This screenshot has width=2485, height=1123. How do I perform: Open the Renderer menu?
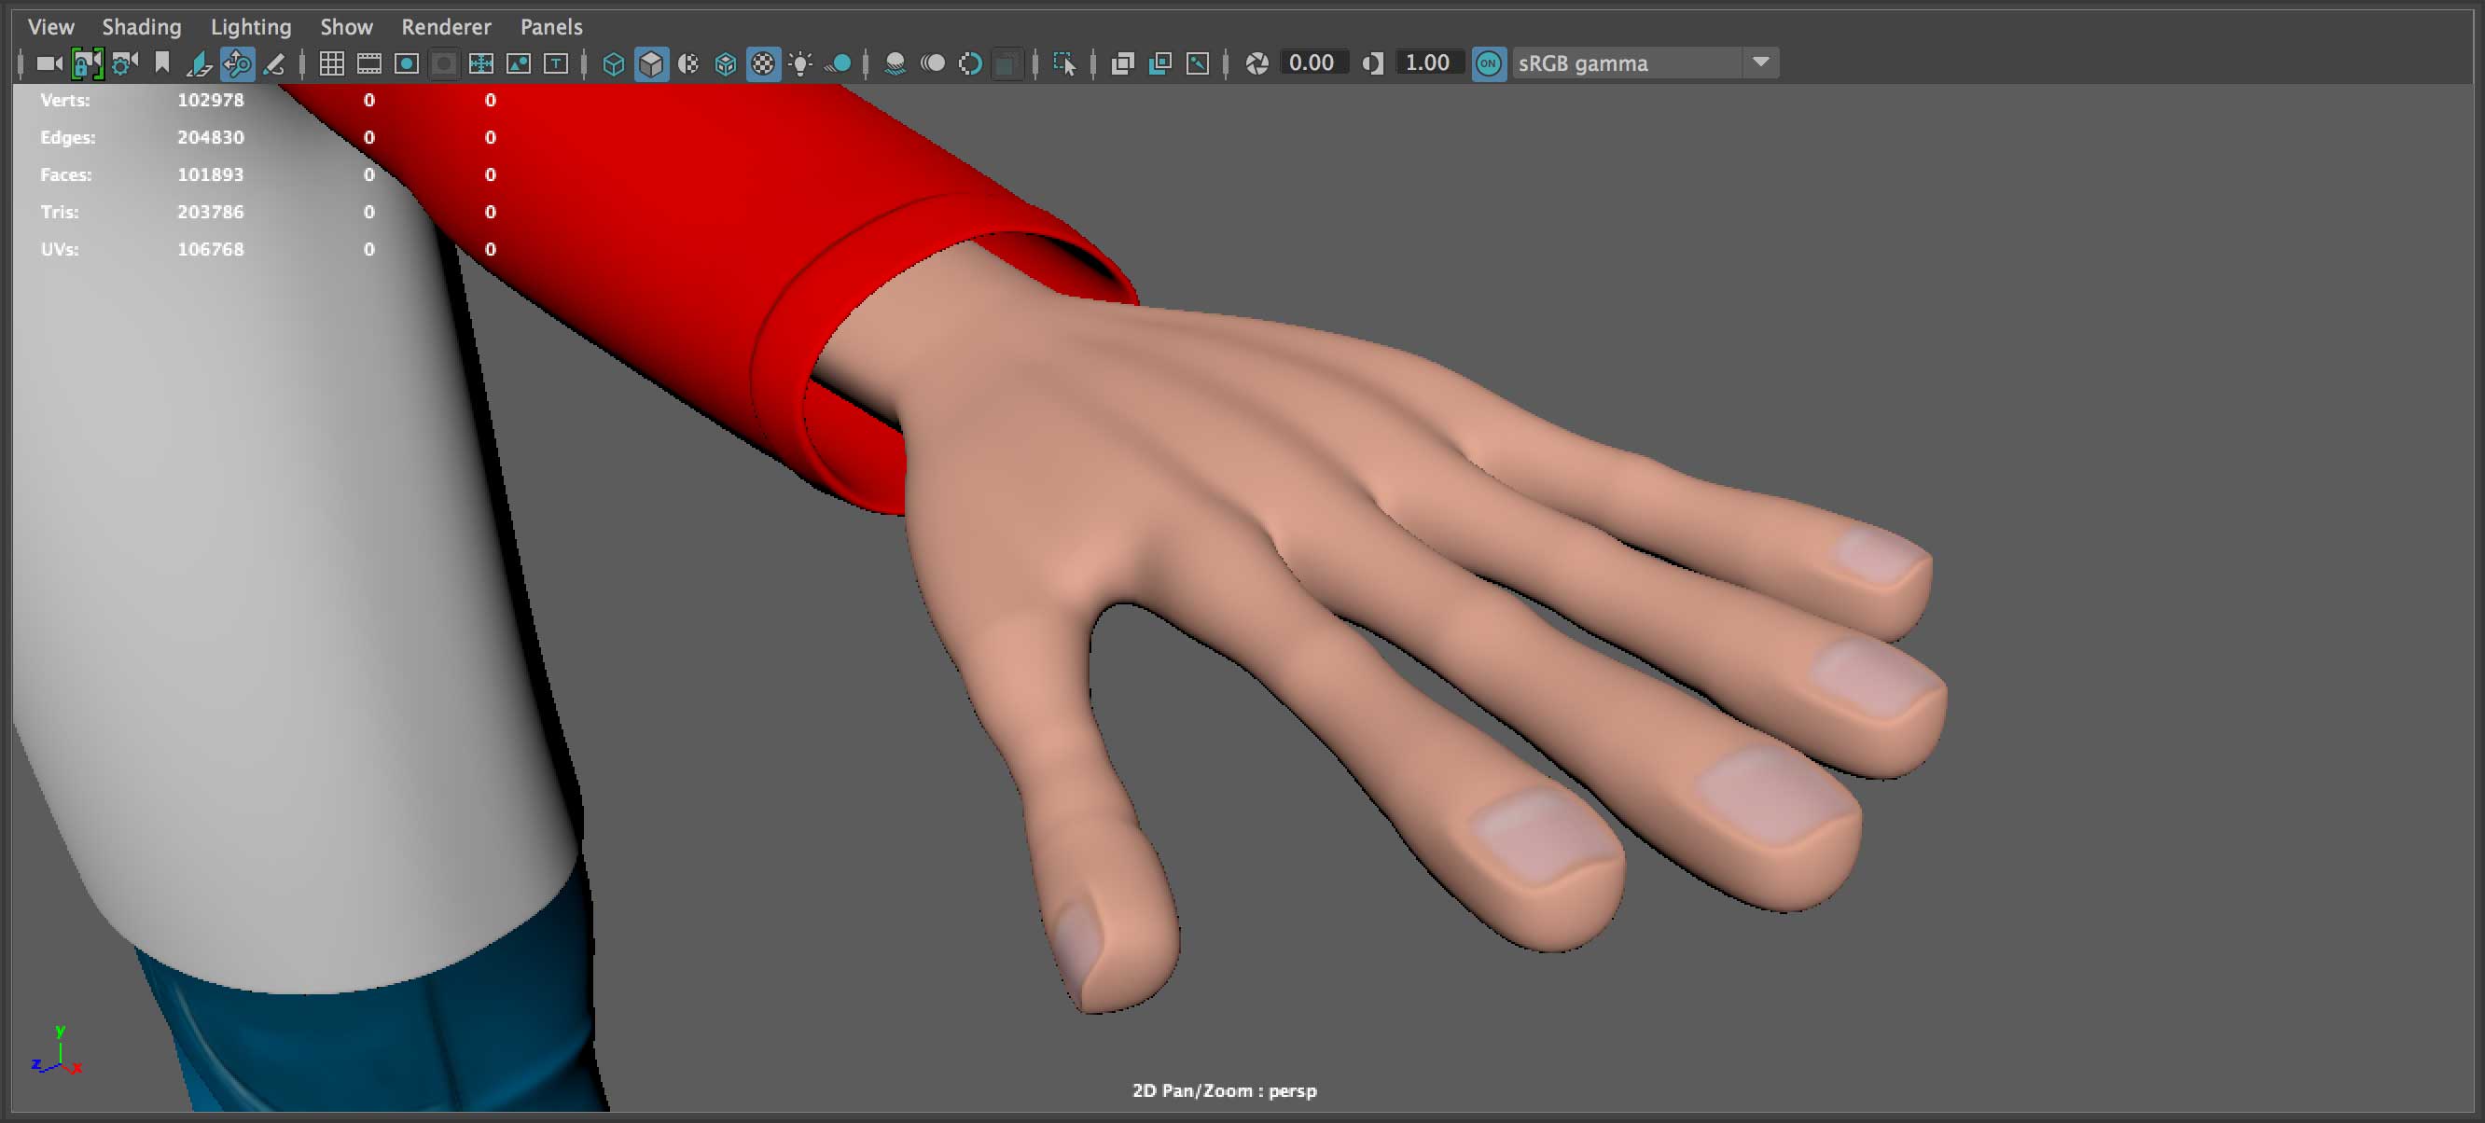(446, 27)
